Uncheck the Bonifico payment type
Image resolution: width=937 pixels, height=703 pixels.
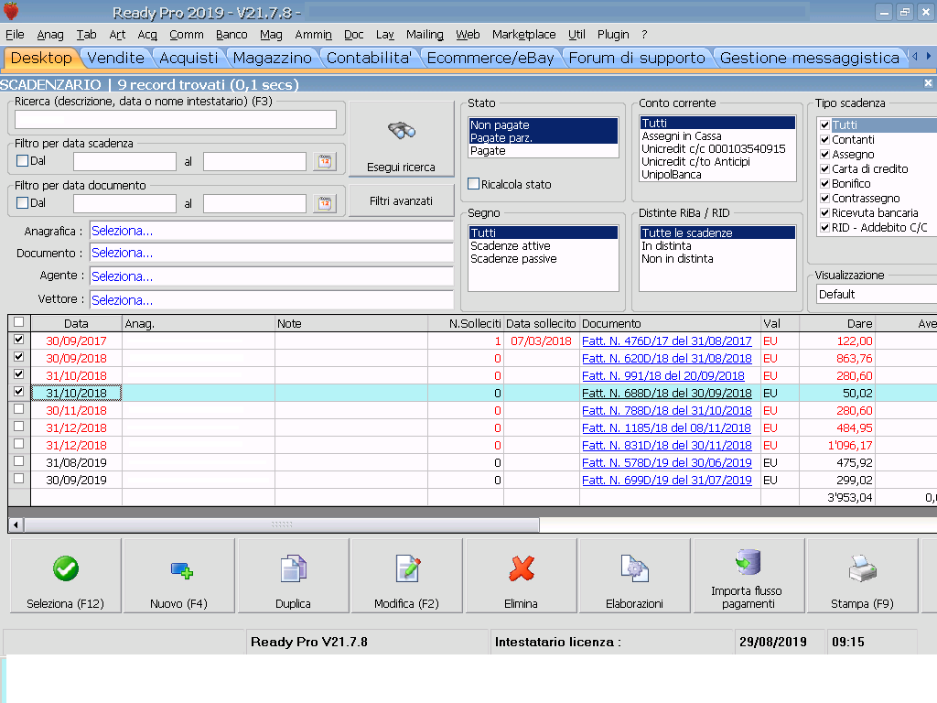[x=824, y=183]
